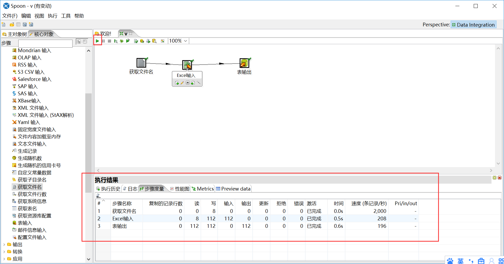Open the step popup dropdown arrow icon

click(188, 83)
